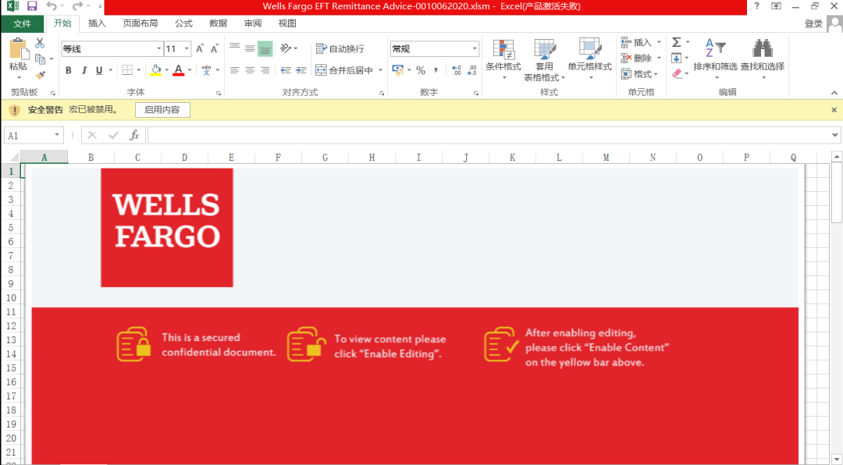This screenshot has width=843, height=465.
Task: Click the comma style icon
Action: point(436,70)
